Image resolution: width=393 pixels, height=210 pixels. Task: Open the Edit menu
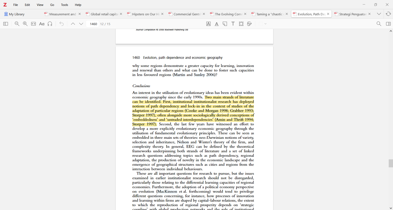pos(28,5)
